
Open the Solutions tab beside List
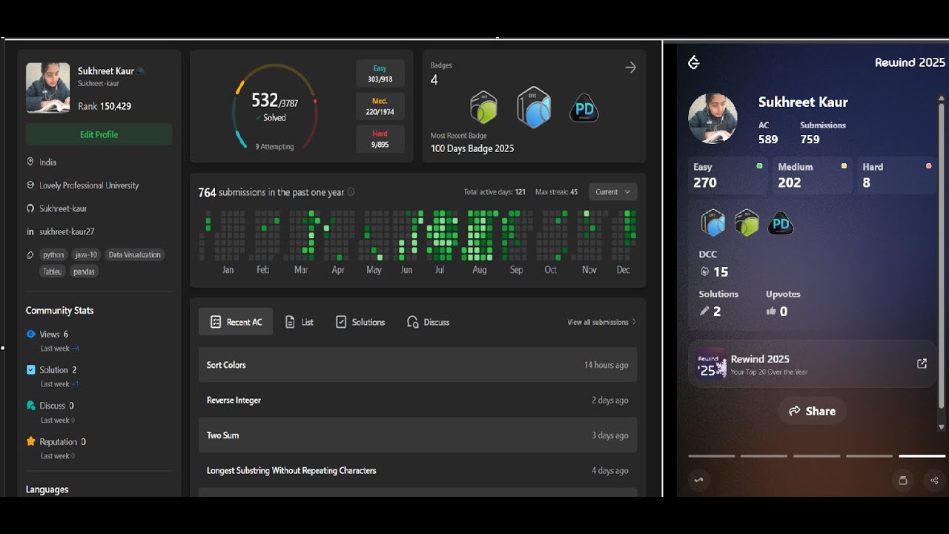click(x=360, y=322)
